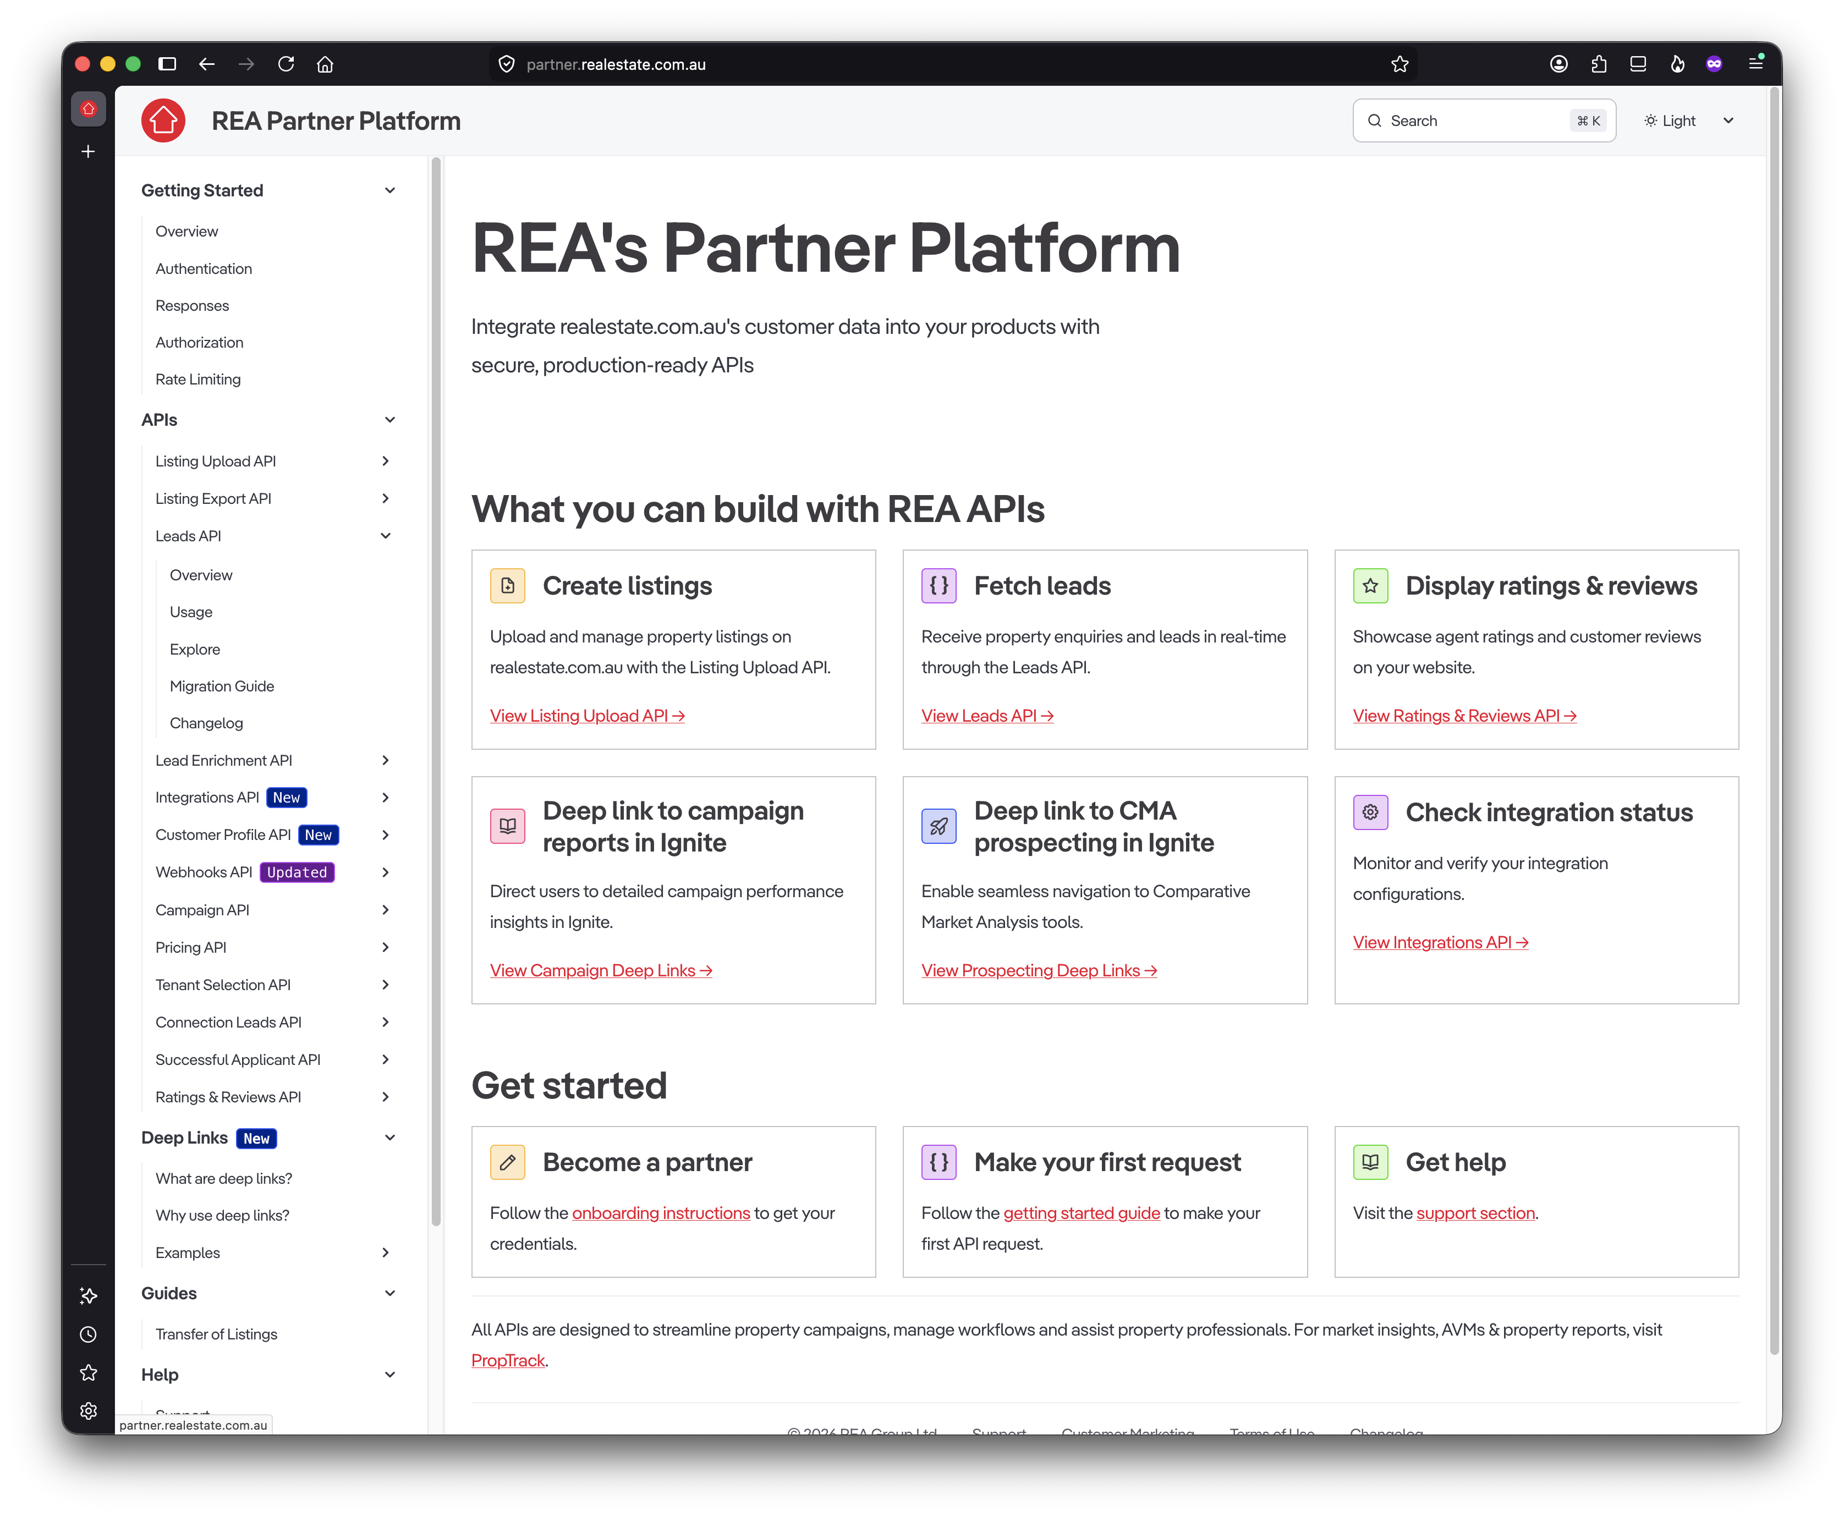Click the Display ratings star icon
1844x1516 pixels.
click(x=1371, y=586)
